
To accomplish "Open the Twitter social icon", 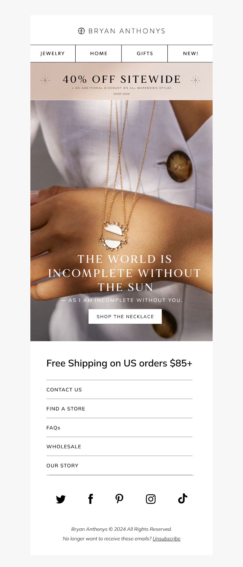I will pyautogui.click(x=61, y=499).
